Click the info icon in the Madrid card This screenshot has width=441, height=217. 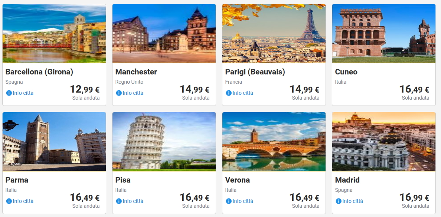coord(339,201)
